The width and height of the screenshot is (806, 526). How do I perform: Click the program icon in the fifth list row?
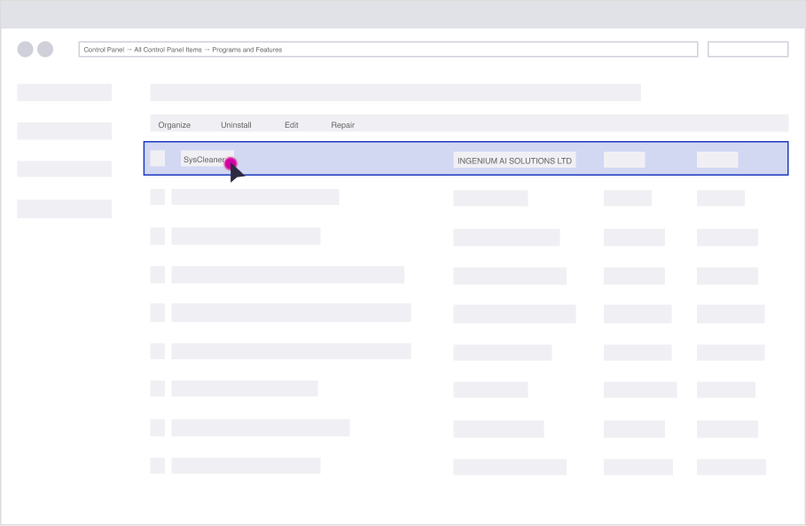click(x=157, y=312)
